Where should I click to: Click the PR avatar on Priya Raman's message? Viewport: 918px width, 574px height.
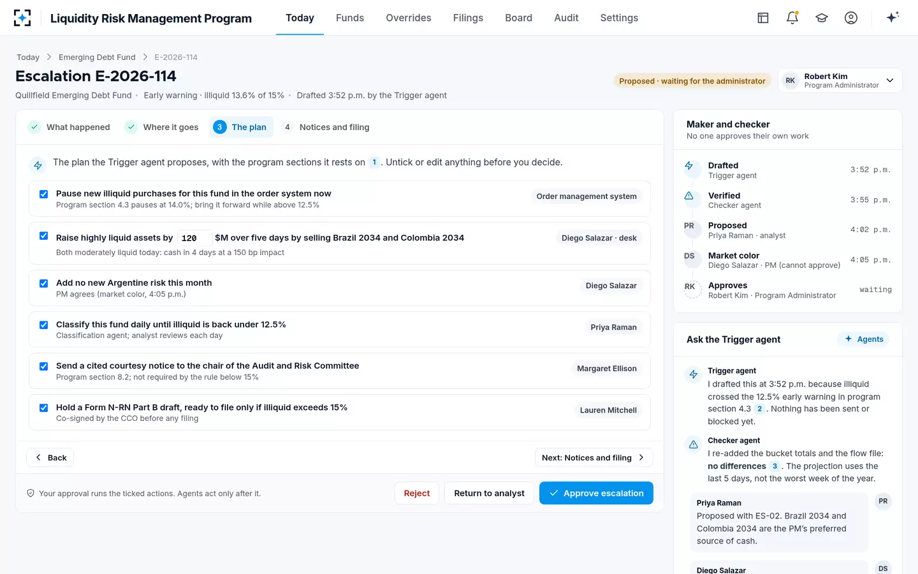[883, 501]
